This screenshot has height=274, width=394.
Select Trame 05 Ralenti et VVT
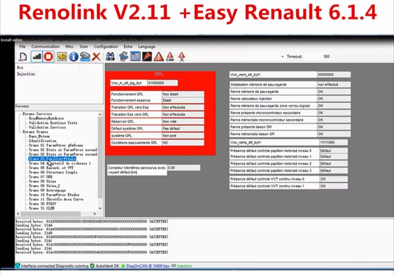[51, 168]
